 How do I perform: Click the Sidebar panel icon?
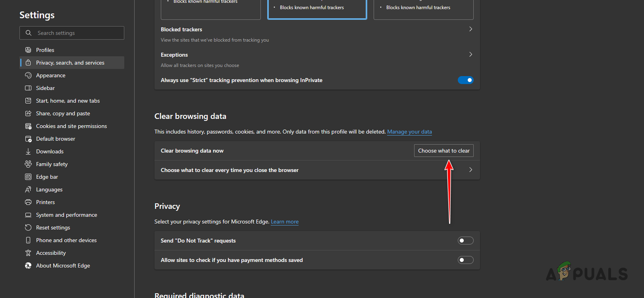tap(28, 88)
